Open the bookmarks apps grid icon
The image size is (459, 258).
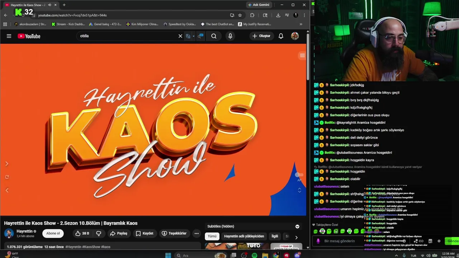coord(5,24)
